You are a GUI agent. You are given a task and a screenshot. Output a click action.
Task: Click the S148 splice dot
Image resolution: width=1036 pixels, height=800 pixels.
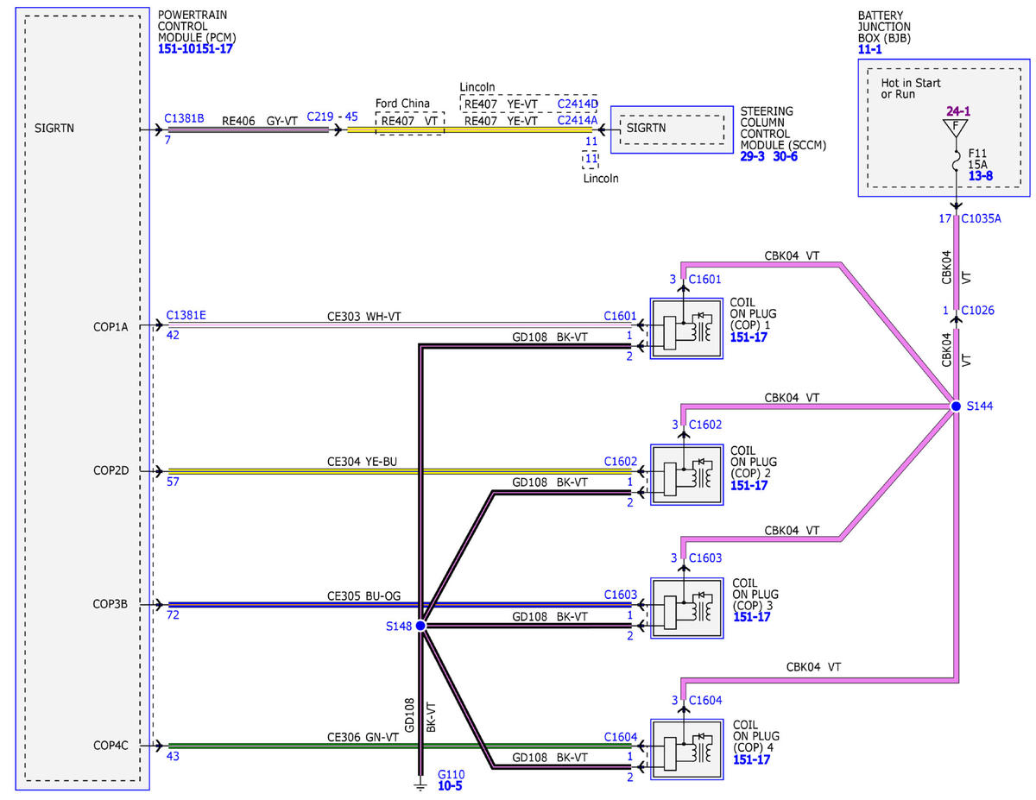(420, 625)
